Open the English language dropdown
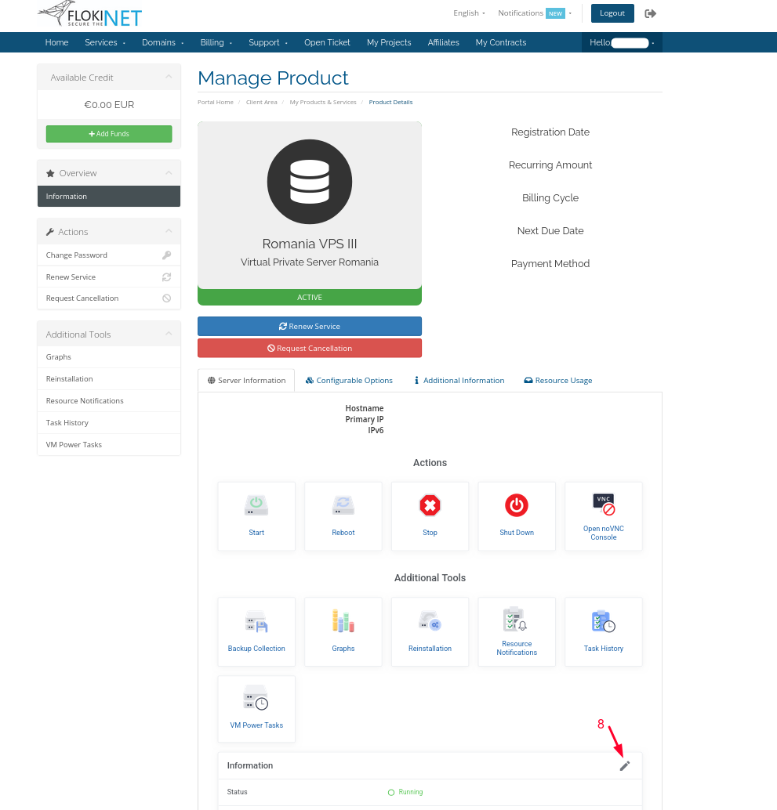777x810 pixels. click(x=469, y=13)
